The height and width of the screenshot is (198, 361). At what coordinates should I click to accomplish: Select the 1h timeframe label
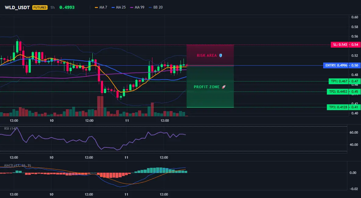point(52,7)
